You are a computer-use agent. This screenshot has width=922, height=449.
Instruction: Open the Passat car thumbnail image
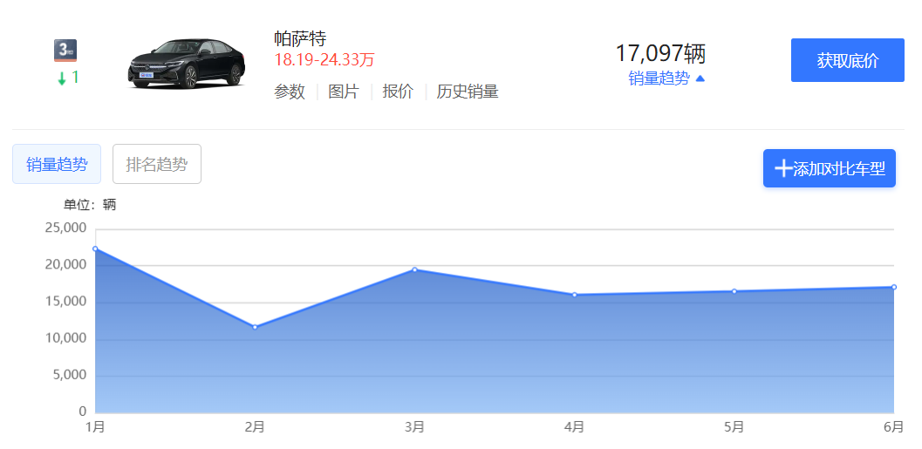coord(187,64)
